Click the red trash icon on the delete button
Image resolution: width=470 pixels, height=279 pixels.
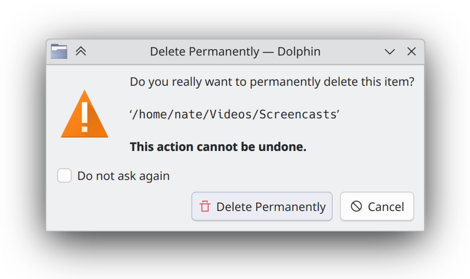pos(205,206)
